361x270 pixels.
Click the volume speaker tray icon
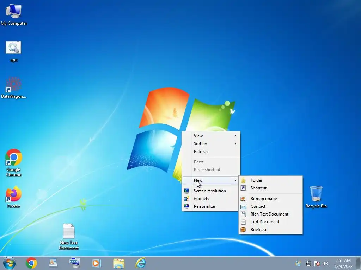point(325,263)
